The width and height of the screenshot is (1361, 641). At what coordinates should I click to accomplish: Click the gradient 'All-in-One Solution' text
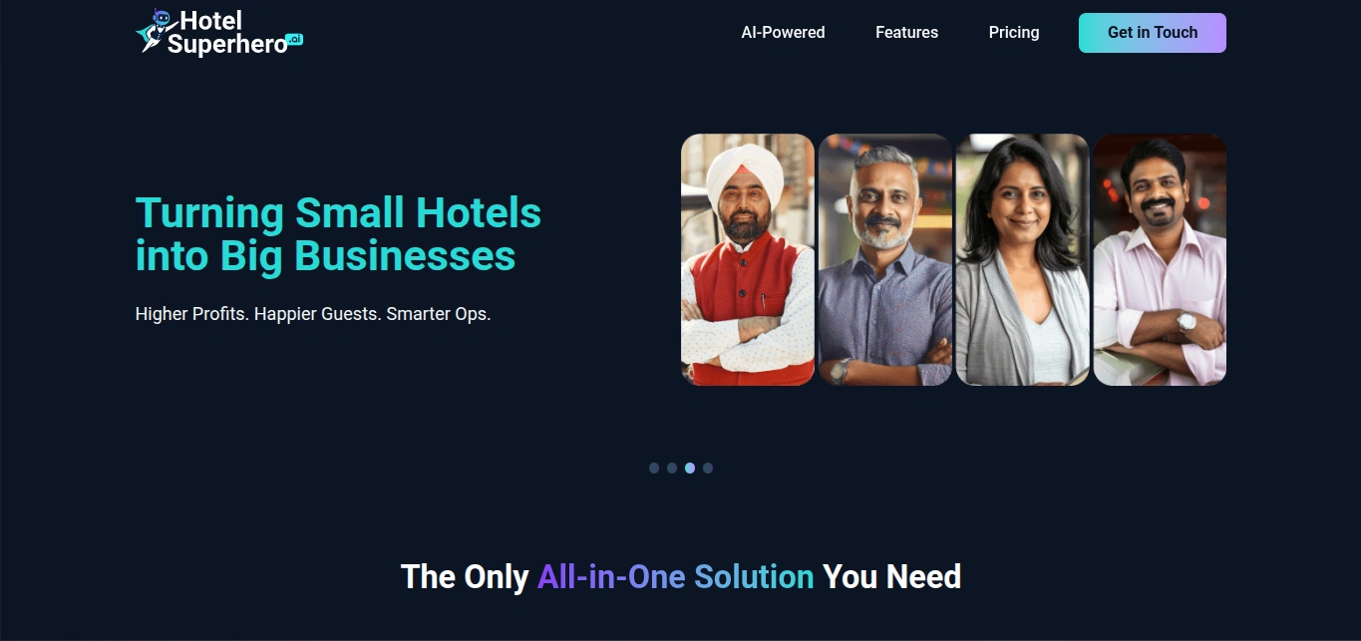(675, 576)
